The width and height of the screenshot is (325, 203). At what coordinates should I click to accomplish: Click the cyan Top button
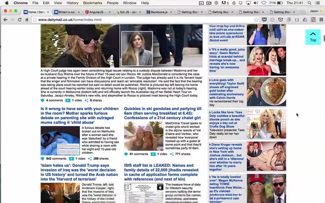(313, 37)
